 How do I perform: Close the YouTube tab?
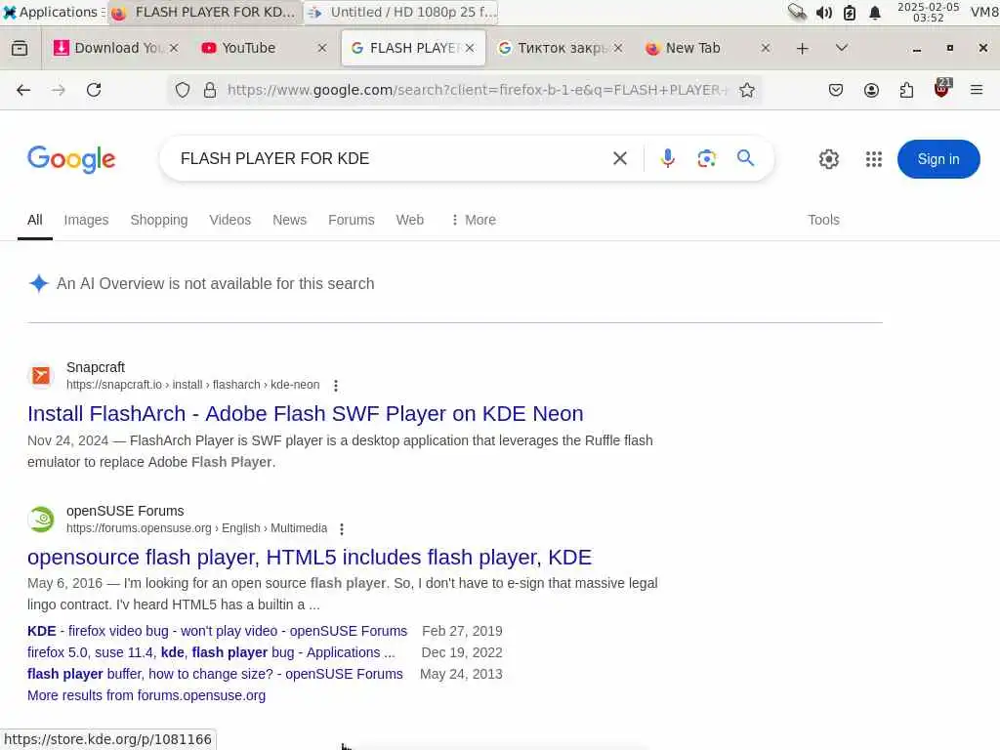322,48
